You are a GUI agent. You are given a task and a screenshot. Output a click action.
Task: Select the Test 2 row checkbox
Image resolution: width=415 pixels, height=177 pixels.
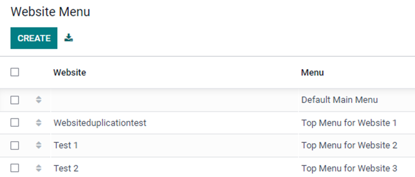[15, 168]
